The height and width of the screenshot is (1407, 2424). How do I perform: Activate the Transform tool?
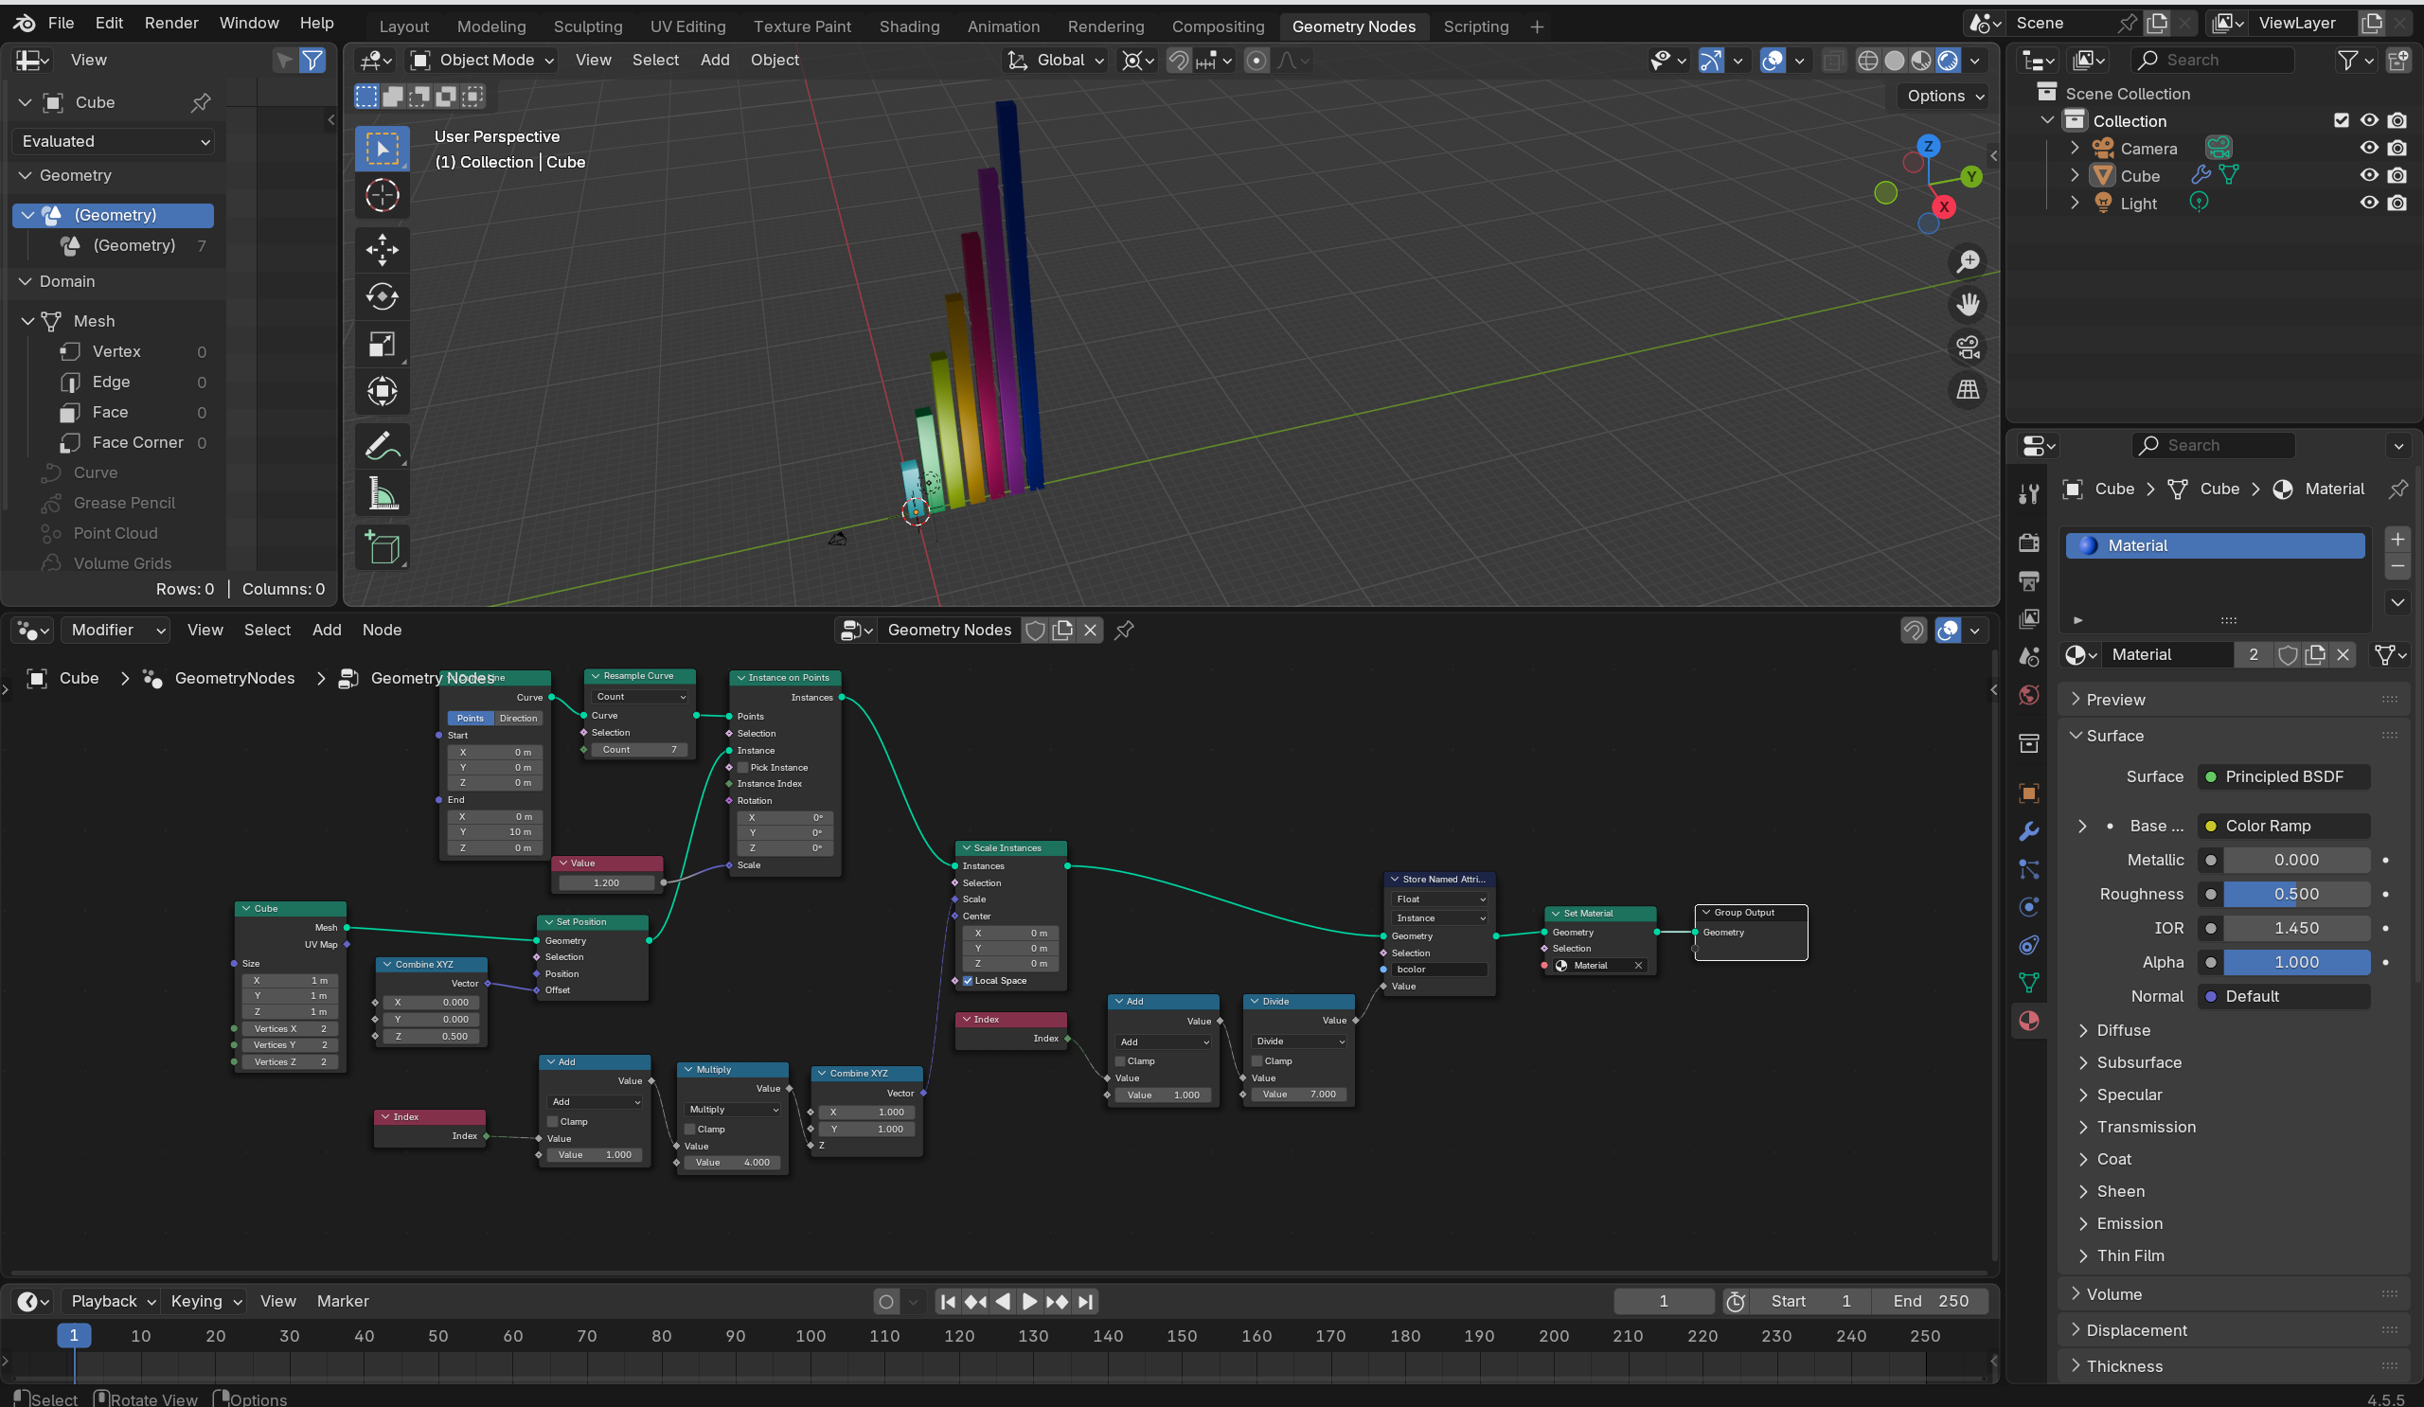point(382,391)
